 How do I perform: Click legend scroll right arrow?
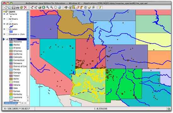[25, 103]
